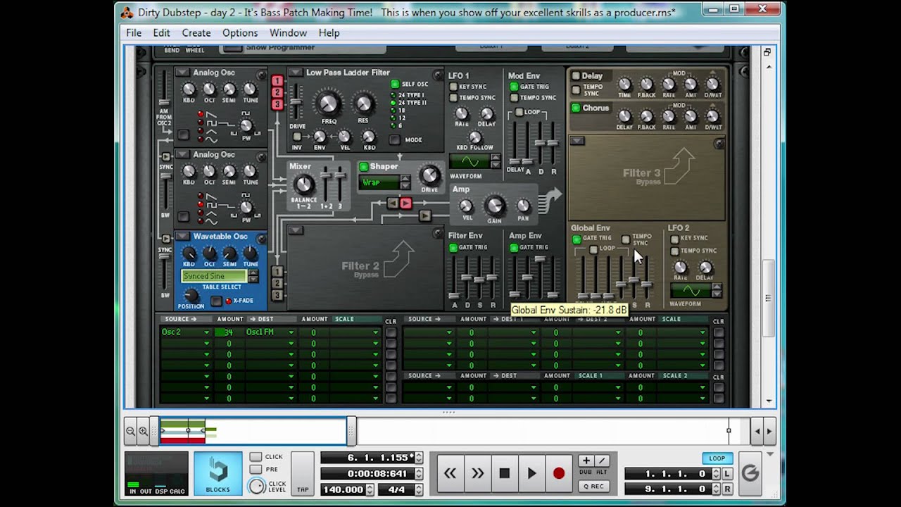Toggle the Shaper on/off button
This screenshot has width=901, height=507.
pyautogui.click(x=364, y=167)
